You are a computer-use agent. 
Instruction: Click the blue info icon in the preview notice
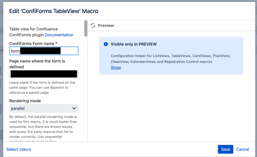pyautogui.click(x=105, y=44)
